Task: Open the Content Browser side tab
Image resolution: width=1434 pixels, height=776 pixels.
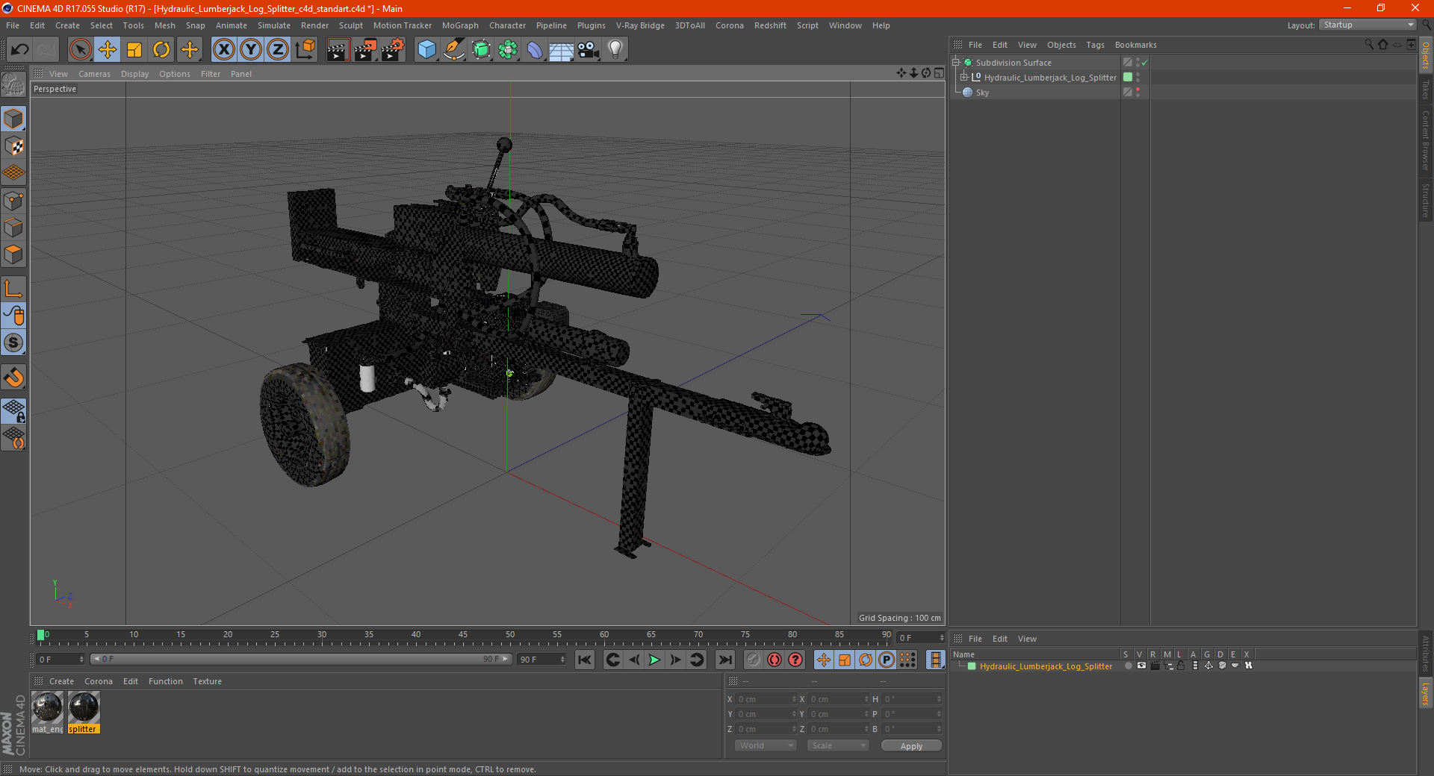Action: click(x=1425, y=140)
